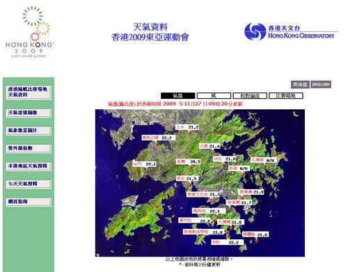Click the red temperature update timestamp line
The height and width of the screenshot is (272, 348).
point(175,104)
